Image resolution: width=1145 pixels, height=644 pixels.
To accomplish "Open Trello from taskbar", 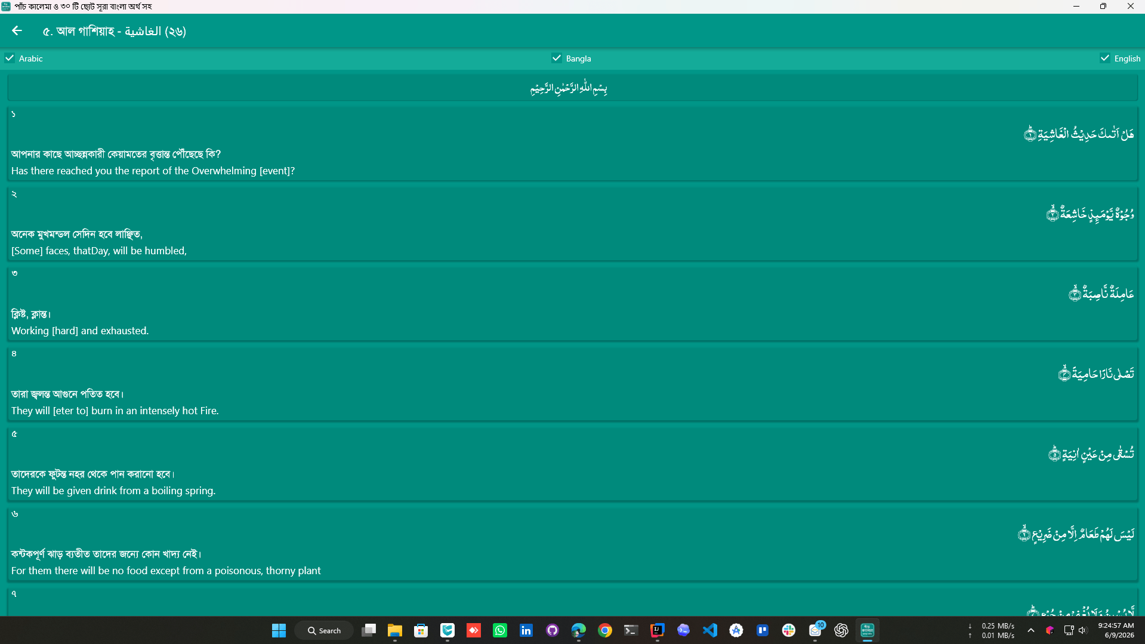I will point(763,630).
